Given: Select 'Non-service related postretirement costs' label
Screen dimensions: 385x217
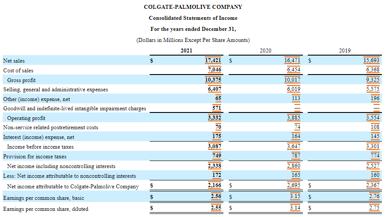Looking at the screenshot, I should point(51,127).
